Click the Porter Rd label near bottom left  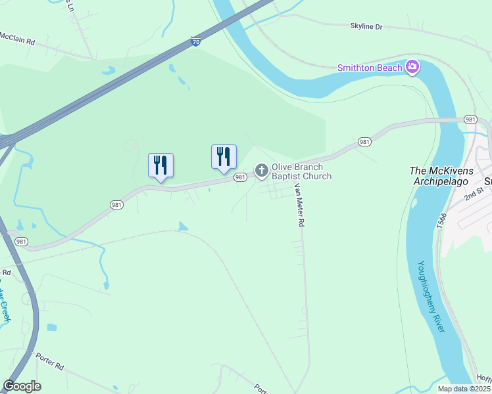[50, 361]
